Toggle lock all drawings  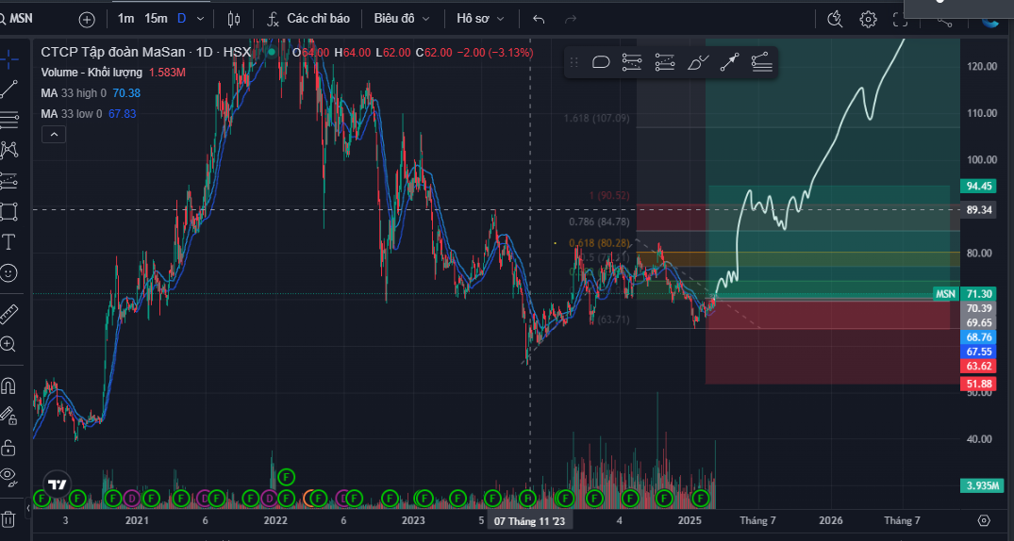click(x=8, y=448)
